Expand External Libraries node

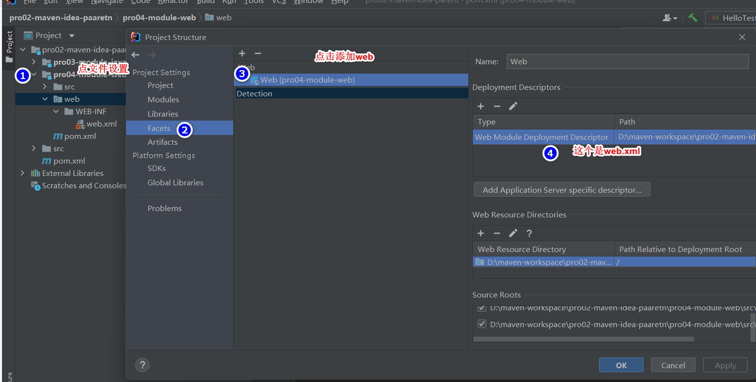click(23, 173)
